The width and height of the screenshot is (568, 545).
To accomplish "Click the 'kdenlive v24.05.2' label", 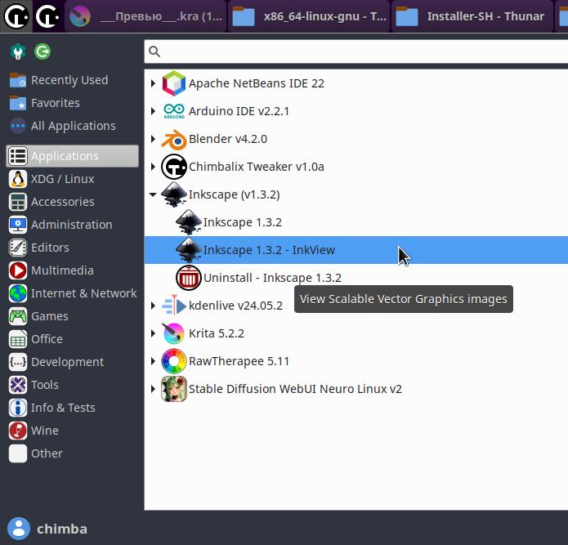I will click(236, 306).
